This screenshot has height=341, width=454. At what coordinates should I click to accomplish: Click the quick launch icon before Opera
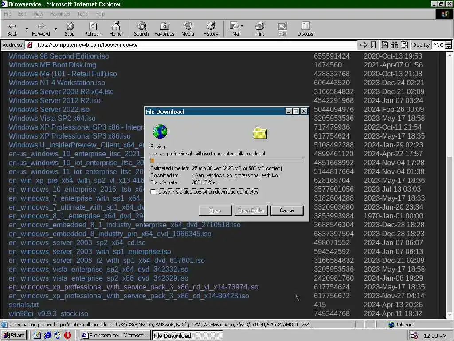coord(58,336)
